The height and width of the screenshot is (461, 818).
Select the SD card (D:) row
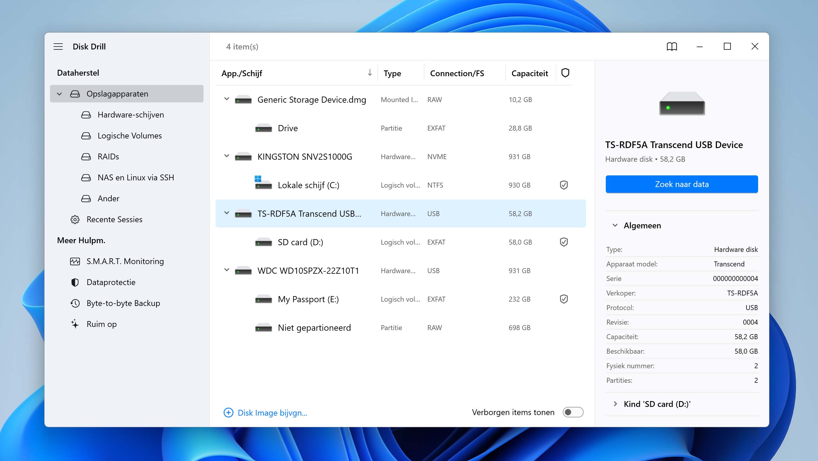[x=401, y=242]
